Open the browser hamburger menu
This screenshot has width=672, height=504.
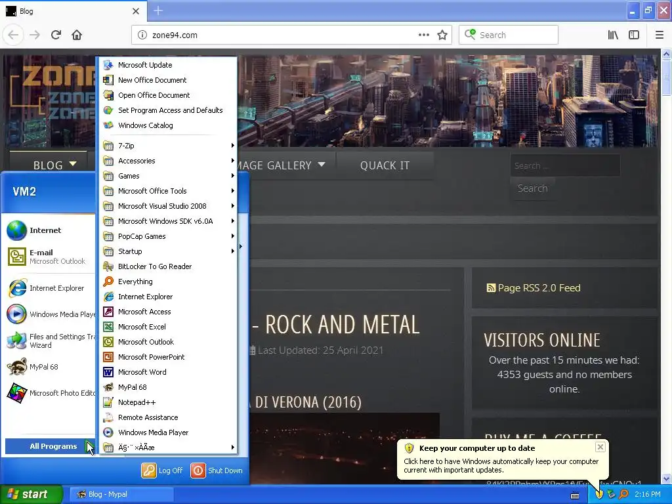[x=659, y=35]
